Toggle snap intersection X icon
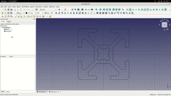Image resolution: width=171 pixels, height=96 pixels. click(162, 10)
